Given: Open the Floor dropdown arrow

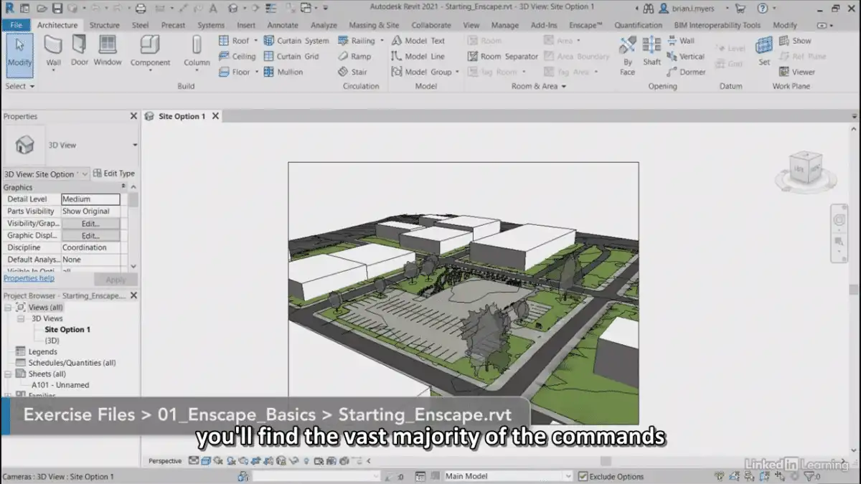Looking at the screenshot, I should (x=256, y=72).
